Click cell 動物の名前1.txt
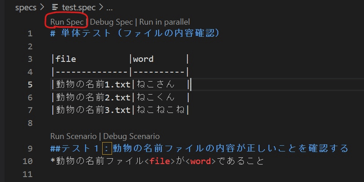364x182 pixels. pyautogui.click(x=93, y=84)
